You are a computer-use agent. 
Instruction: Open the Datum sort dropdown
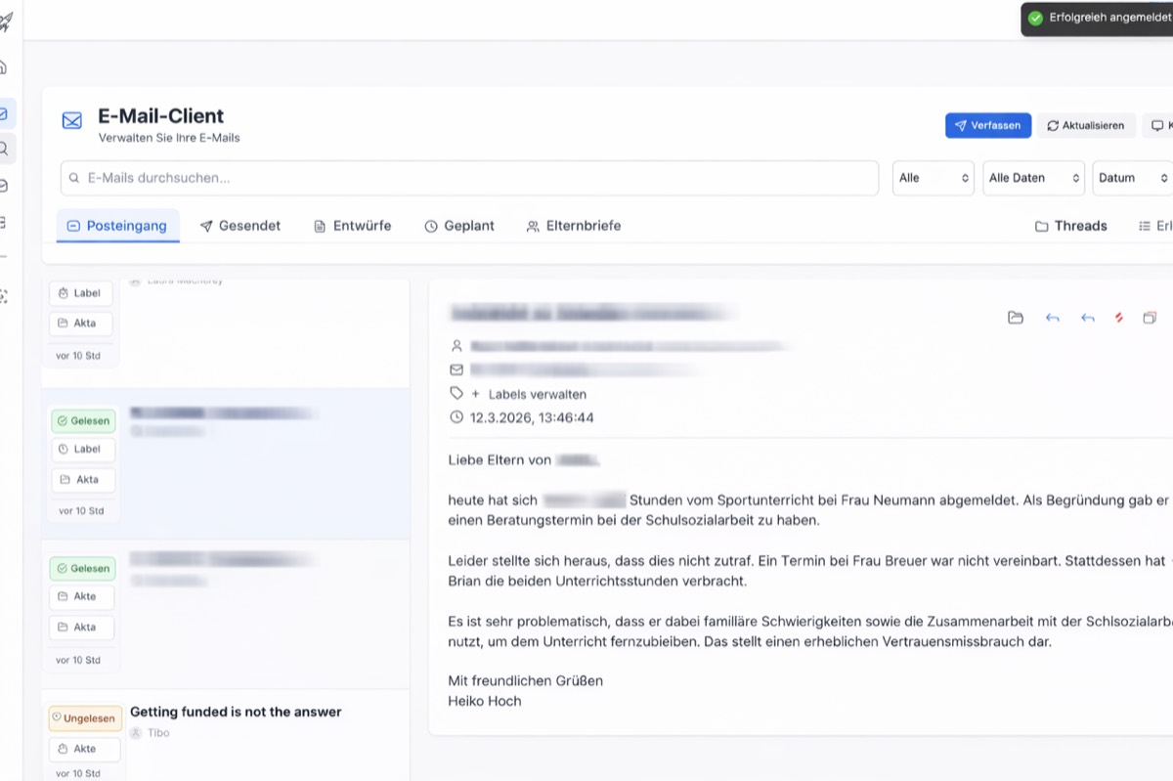coord(1130,177)
